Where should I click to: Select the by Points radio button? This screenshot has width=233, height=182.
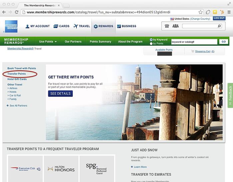point(151,44)
